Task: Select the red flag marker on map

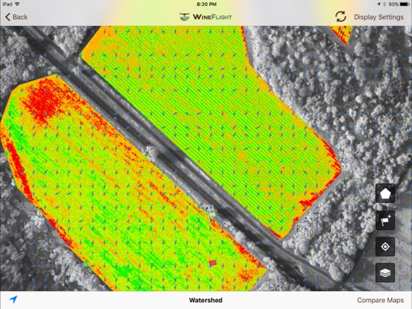Action: (x=212, y=263)
